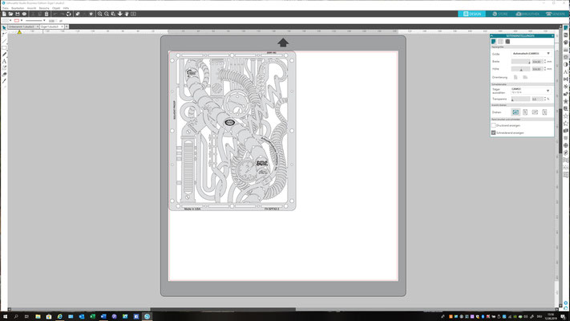Select the Rectangle drawing tool
Image resolution: width=570 pixels, height=321 pixels.
click(4, 47)
